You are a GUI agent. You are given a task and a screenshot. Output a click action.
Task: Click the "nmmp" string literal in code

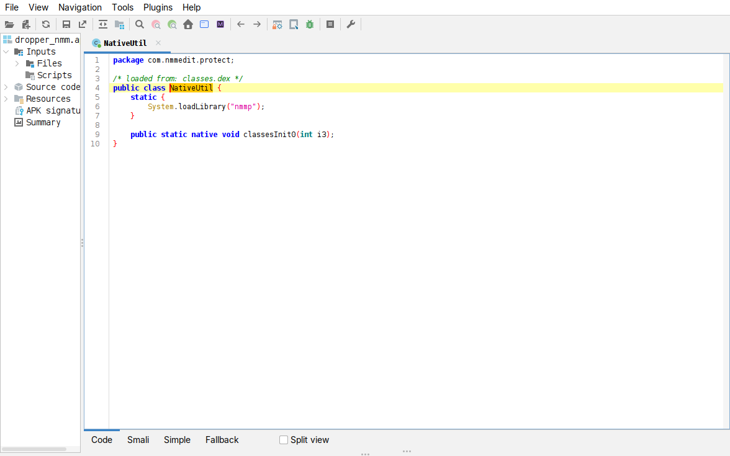point(243,107)
